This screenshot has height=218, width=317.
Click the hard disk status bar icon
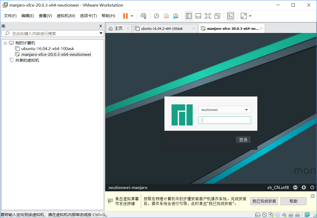coord(258,215)
